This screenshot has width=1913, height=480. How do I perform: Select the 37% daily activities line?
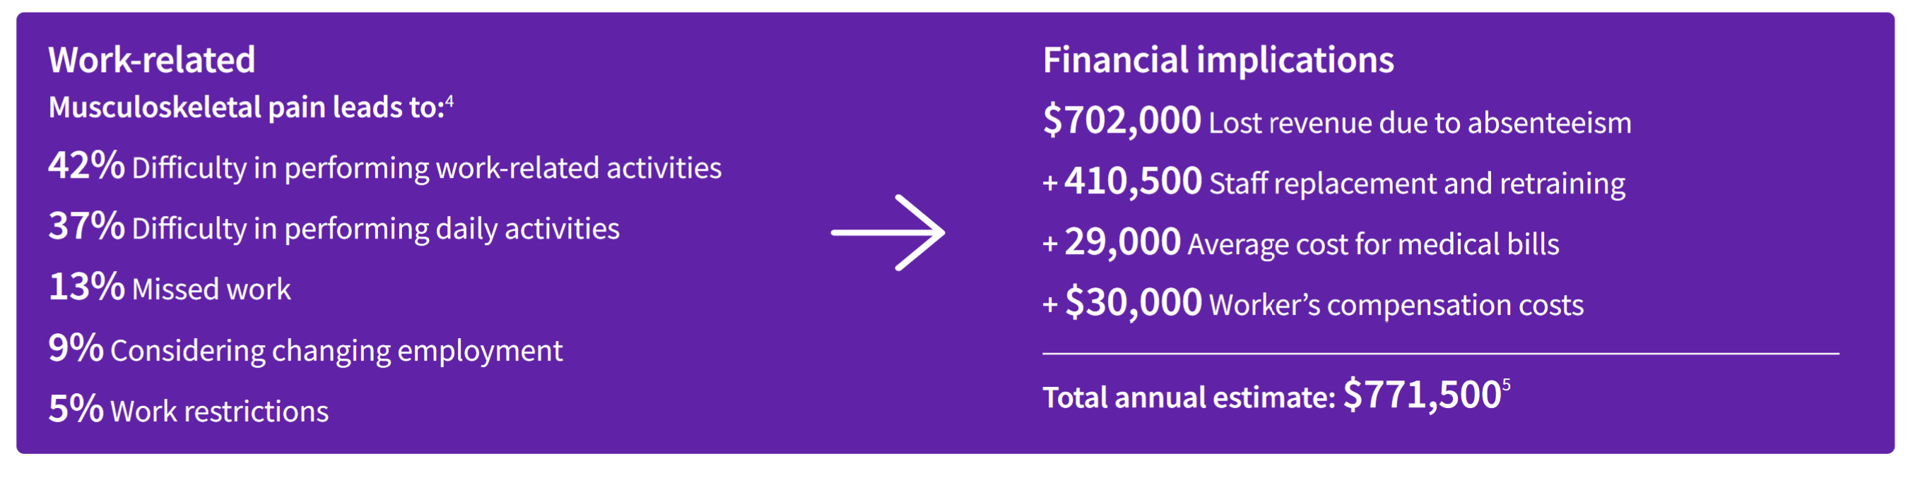point(334,227)
